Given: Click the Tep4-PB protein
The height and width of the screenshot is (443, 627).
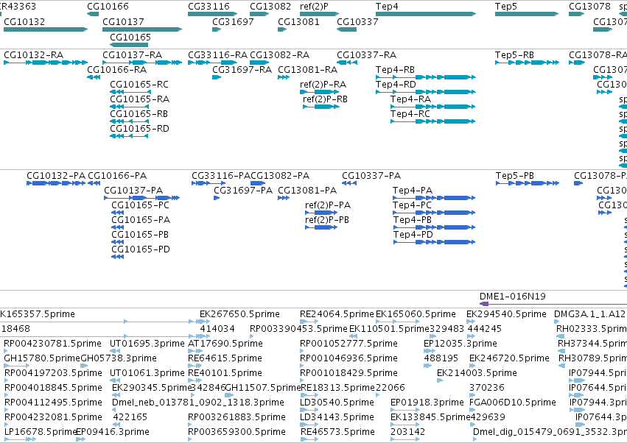Looking at the screenshot, I should point(434,227).
